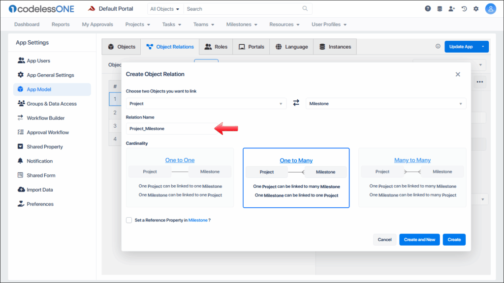Image resolution: width=504 pixels, height=283 pixels.
Task: Open the database icon in top bar
Action: [440, 9]
